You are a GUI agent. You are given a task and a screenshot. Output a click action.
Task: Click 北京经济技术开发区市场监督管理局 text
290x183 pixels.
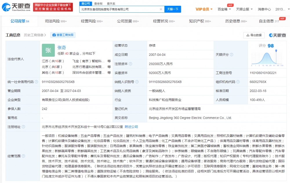point(175,109)
